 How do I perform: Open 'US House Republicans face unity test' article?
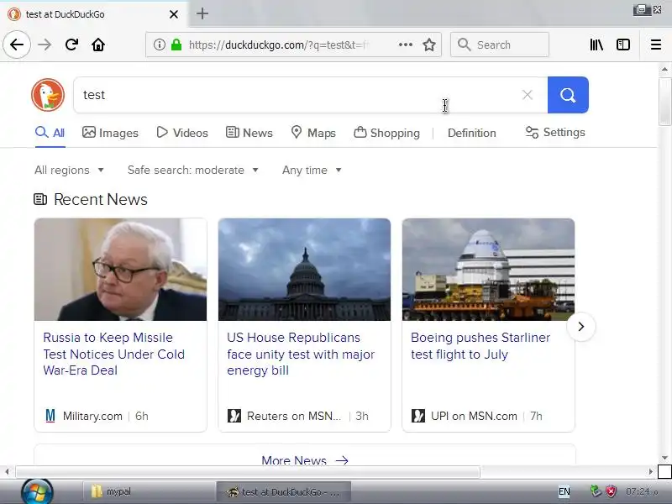(x=301, y=354)
